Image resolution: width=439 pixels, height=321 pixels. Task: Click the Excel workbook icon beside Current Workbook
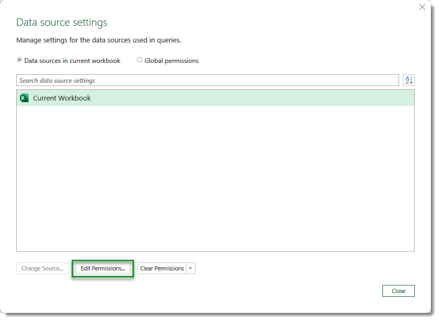click(24, 98)
